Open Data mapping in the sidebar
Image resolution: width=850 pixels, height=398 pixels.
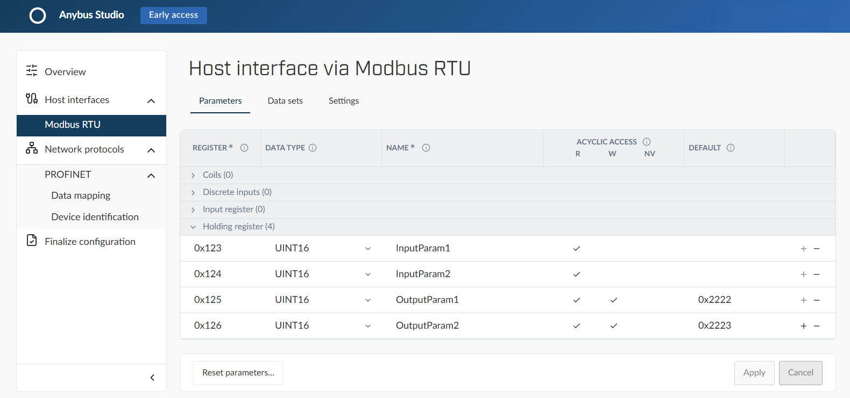coord(81,196)
